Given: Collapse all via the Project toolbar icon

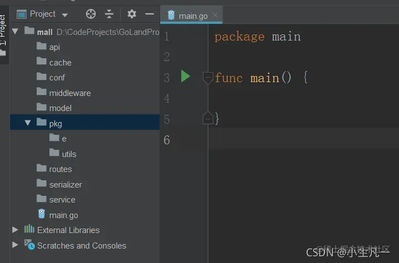Looking at the screenshot, I should click(x=109, y=14).
